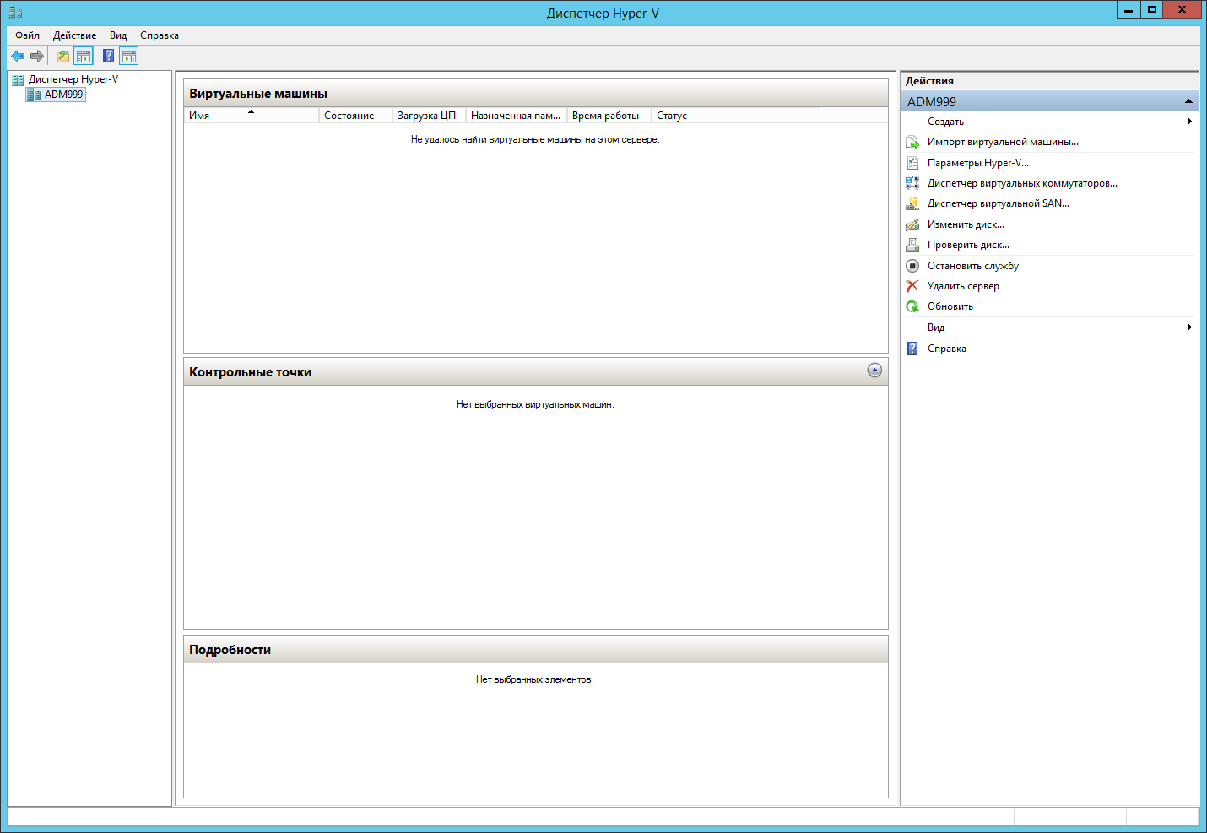The width and height of the screenshot is (1207, 833).
Task: Click the Параметры Hyper-V icon
Action: coord(912,163)
